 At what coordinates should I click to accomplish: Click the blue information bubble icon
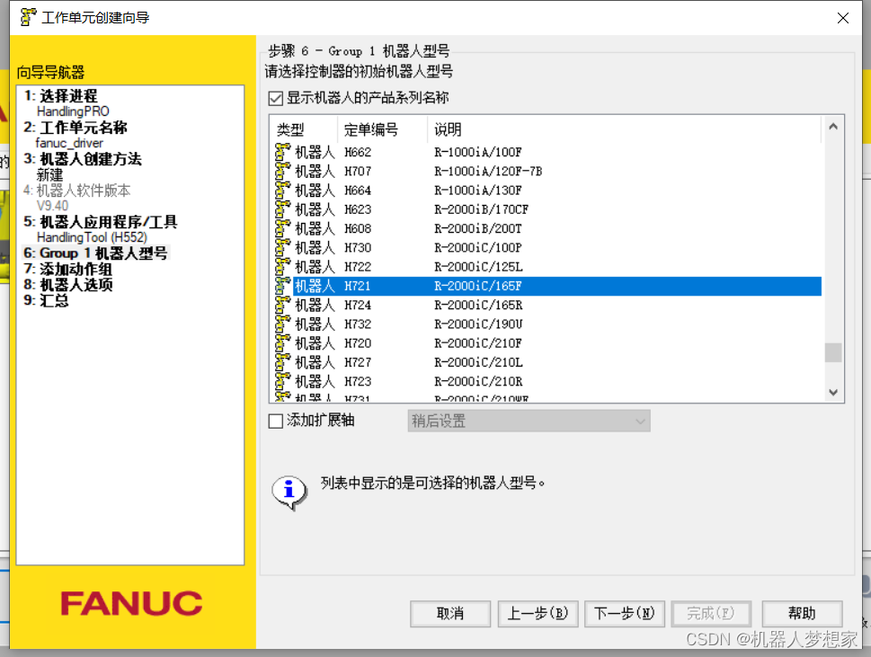(289, 492)
